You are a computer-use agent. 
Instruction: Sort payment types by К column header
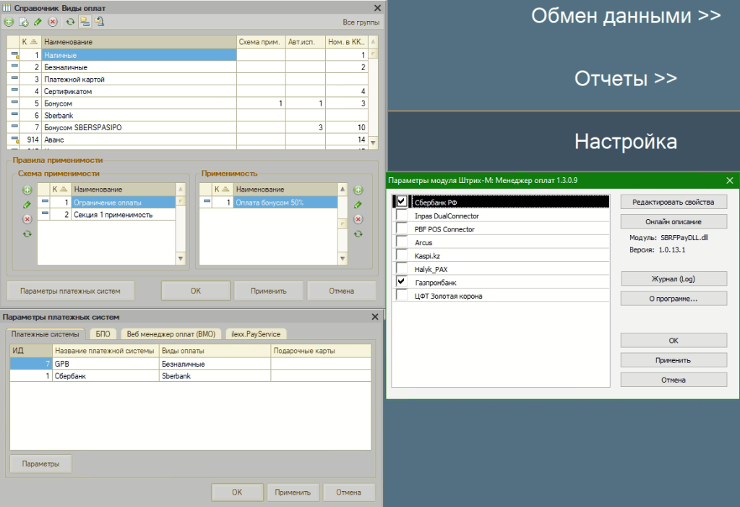[x=30, y=41]
